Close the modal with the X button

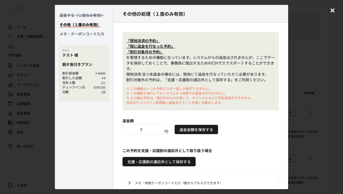point(332,11)
